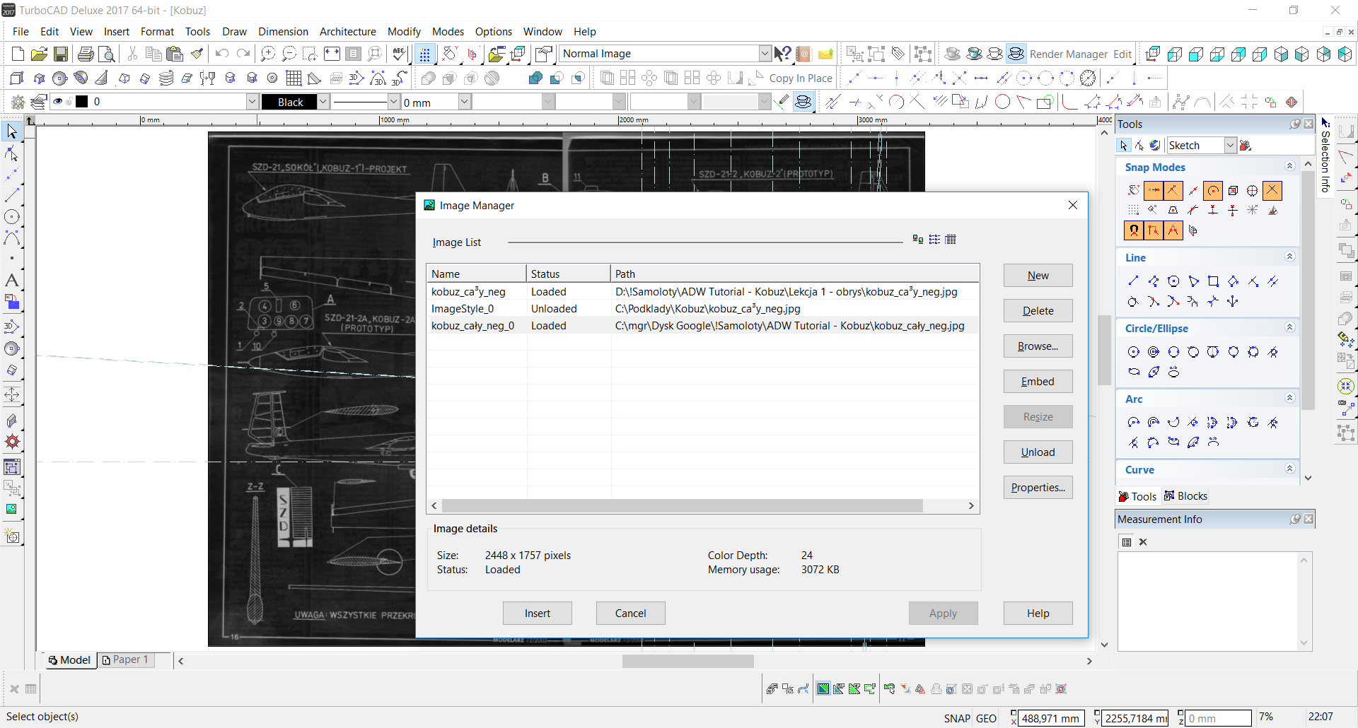Open the Normal Image render dropdown
The height and width of the screenshot is (728, 1358).
(765, 54)
